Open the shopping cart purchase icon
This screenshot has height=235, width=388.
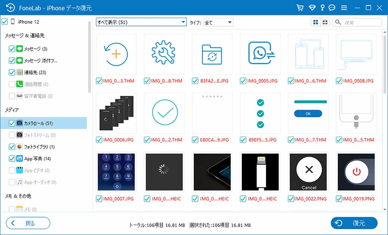point(299,8)
